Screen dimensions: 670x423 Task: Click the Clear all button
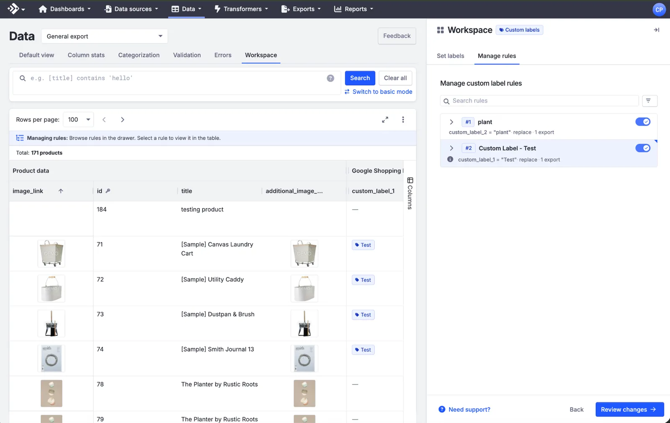tap(395, 78)
